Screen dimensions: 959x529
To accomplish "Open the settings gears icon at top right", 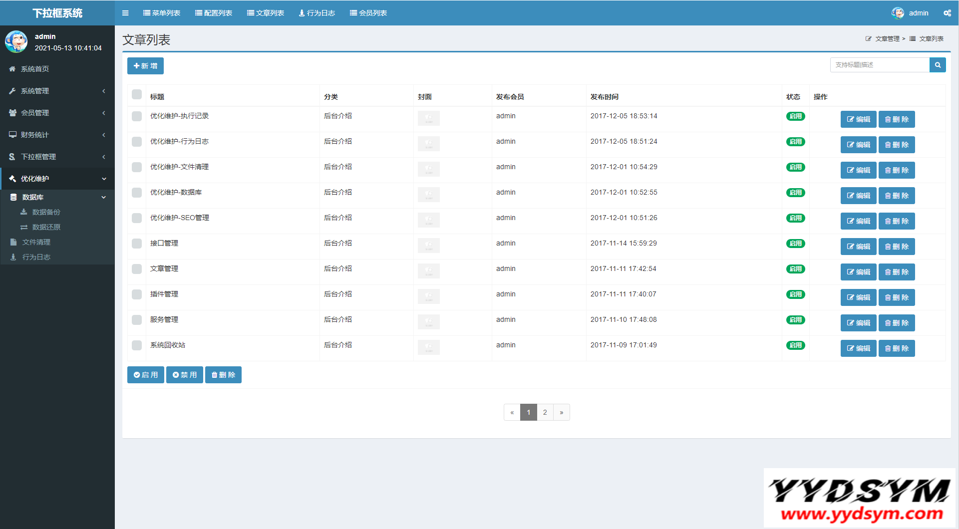I will pos(947,13).
